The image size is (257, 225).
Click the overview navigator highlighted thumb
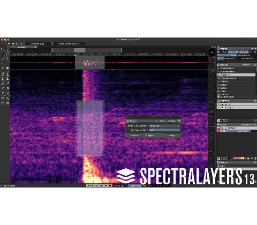80,50
